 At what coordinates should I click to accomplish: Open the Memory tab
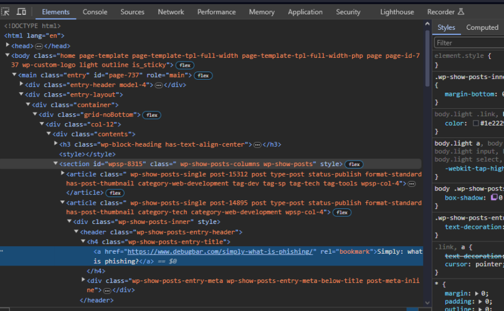262,12
